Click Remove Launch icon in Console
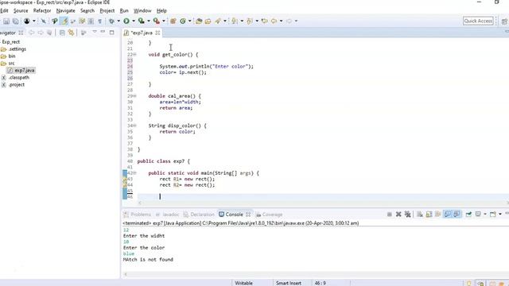 pyautogui.click(x=398, y=214)
